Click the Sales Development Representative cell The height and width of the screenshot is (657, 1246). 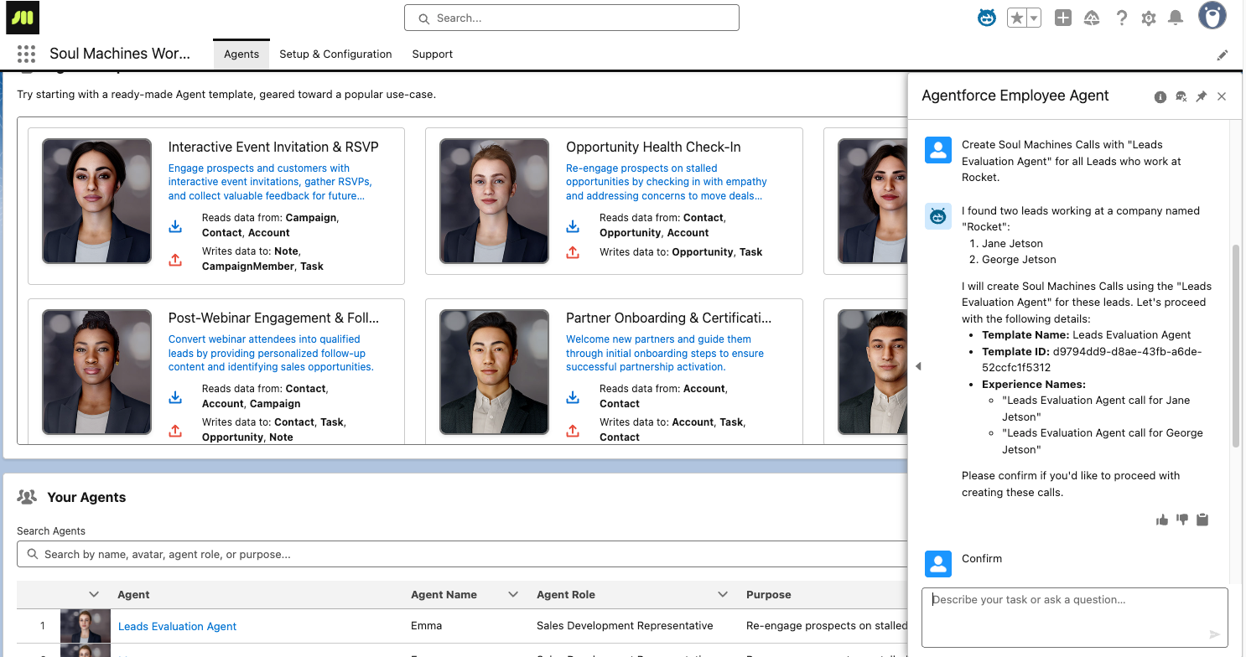pos(625,626)
